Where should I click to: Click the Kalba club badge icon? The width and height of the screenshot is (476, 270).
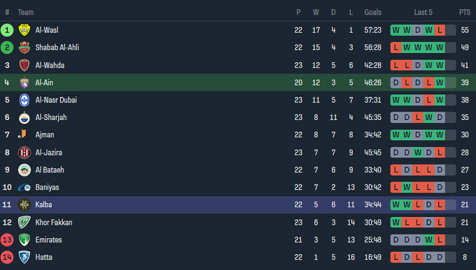tap(24, 205)
